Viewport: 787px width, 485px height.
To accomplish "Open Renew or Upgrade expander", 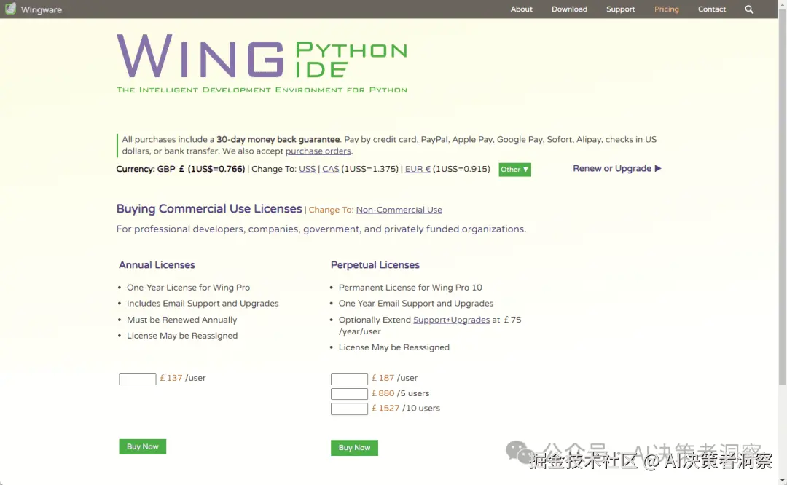I will click(x=617, y=168).
